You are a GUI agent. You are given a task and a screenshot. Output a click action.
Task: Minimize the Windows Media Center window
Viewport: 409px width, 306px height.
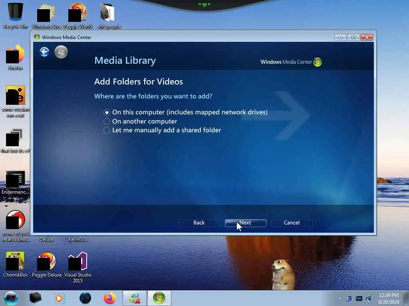point(340,37)
